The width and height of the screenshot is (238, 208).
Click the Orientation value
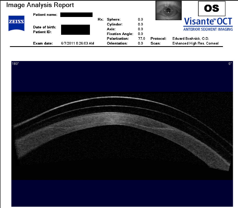(140, 44)
